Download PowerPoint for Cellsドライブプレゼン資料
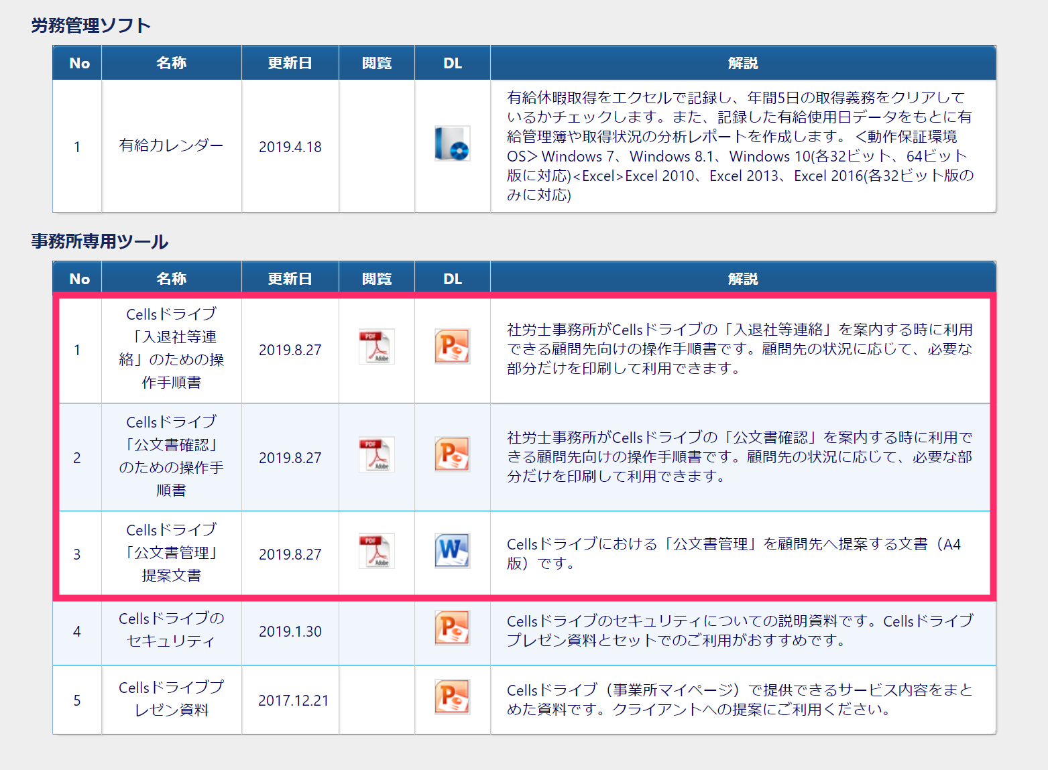This screenshot has width=1048, height=770. click(x=453, y=697)
